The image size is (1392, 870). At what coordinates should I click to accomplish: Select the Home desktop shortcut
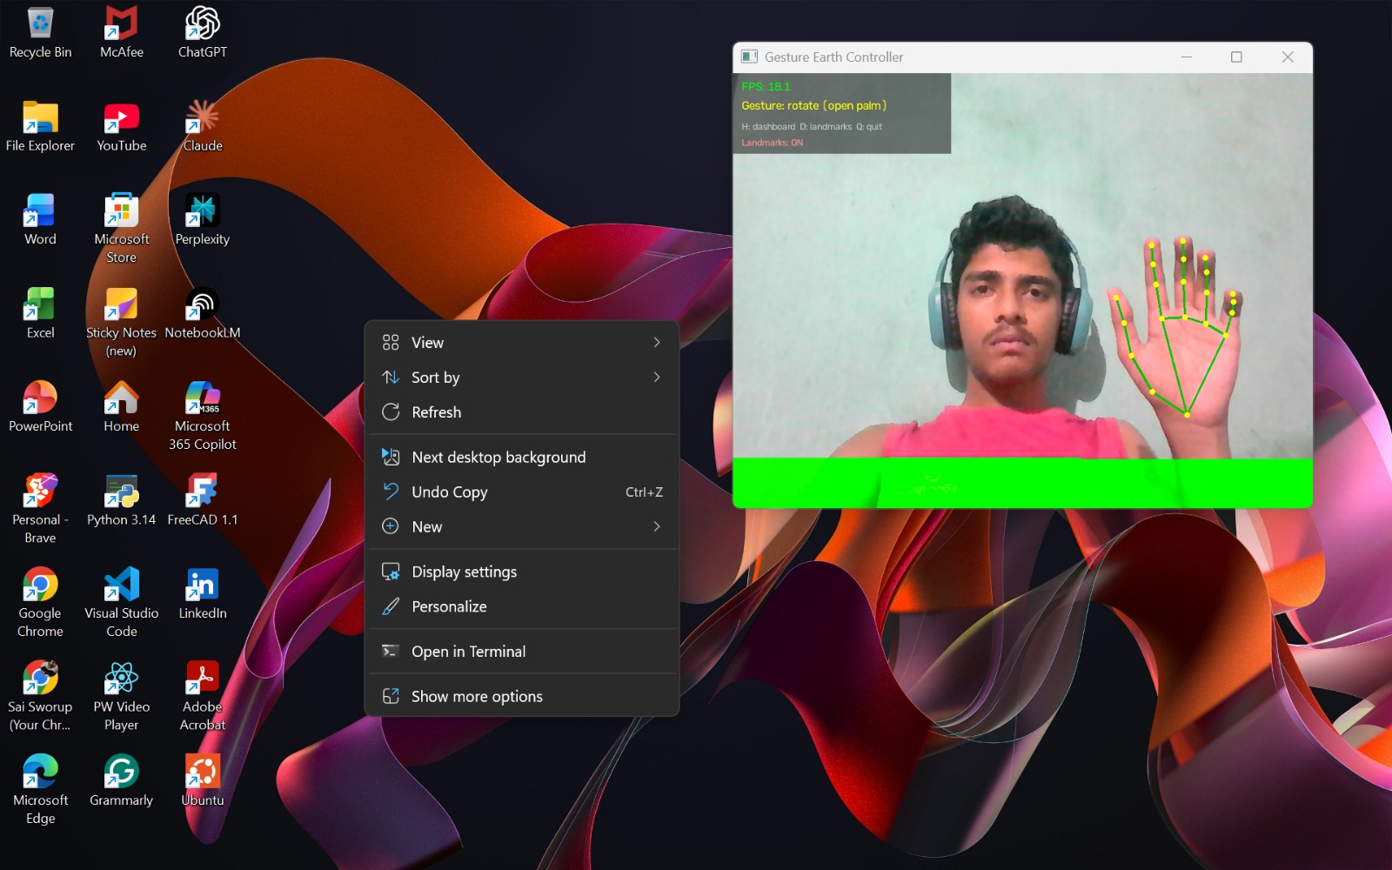[122, 407]
